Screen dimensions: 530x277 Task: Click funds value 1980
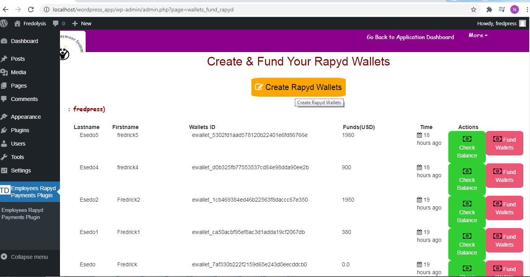[348, 135]
